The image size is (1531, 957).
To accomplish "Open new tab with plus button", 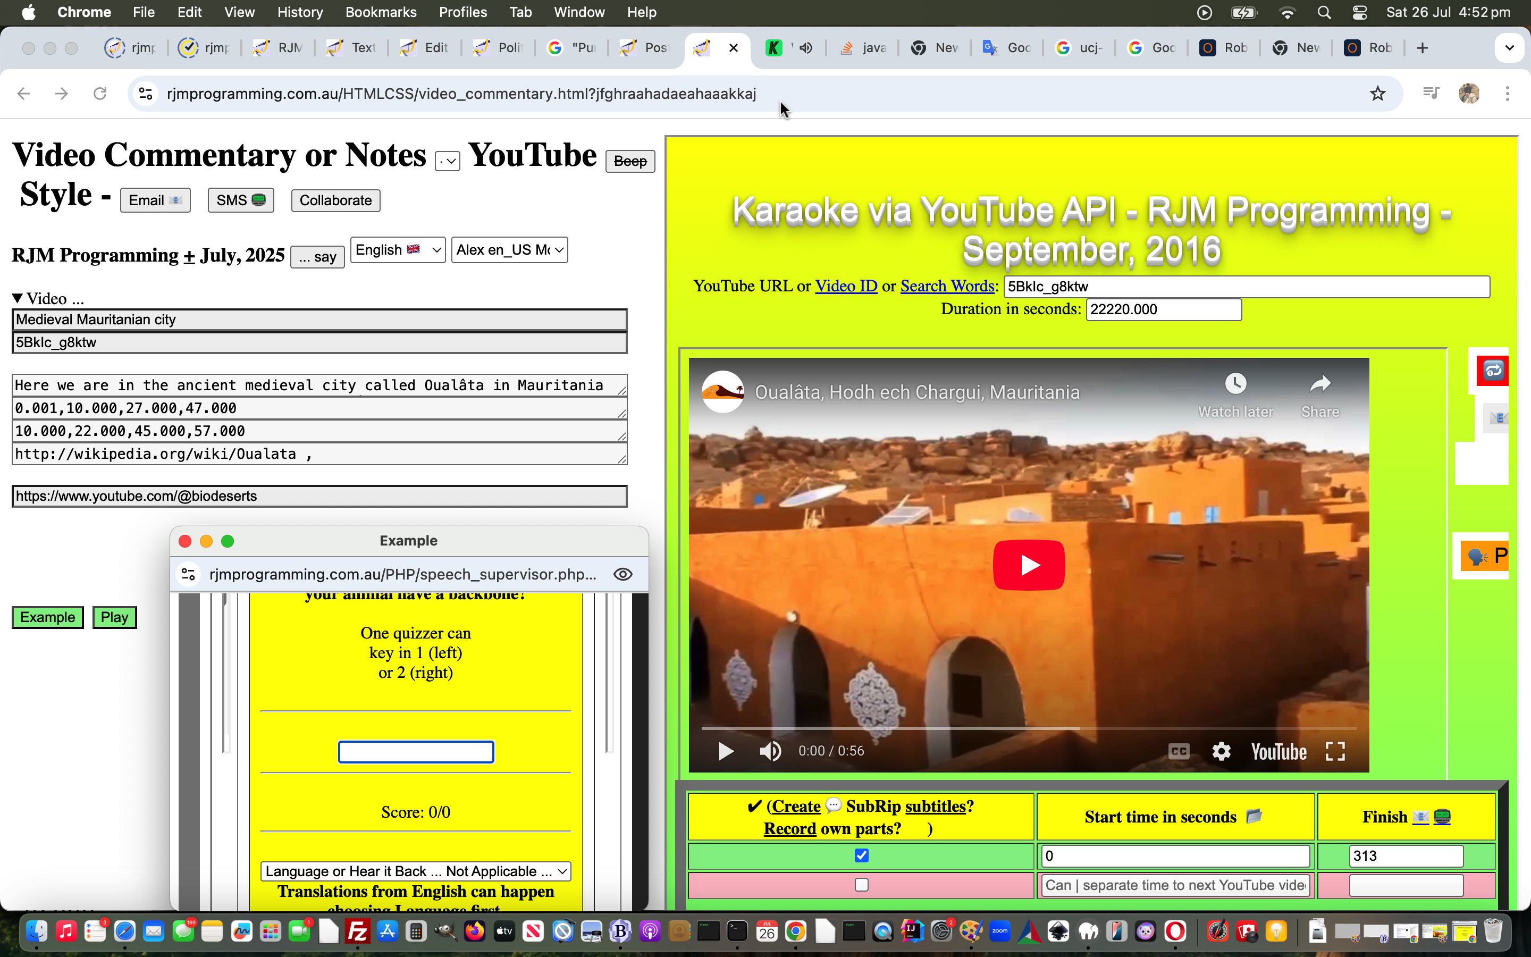I will tap(1422, 48).
